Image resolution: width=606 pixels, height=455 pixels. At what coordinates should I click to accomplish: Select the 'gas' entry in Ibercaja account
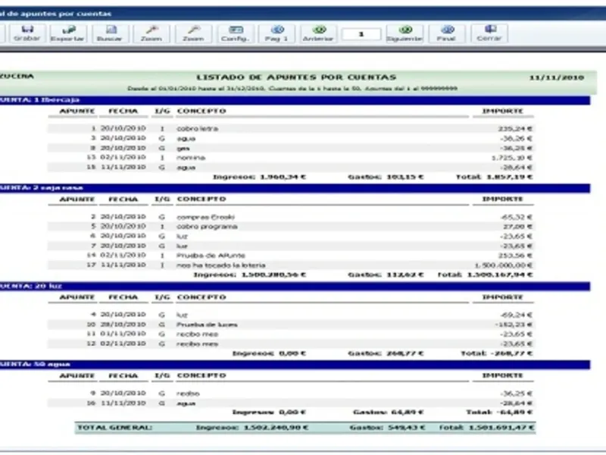(x=183, y=149)
